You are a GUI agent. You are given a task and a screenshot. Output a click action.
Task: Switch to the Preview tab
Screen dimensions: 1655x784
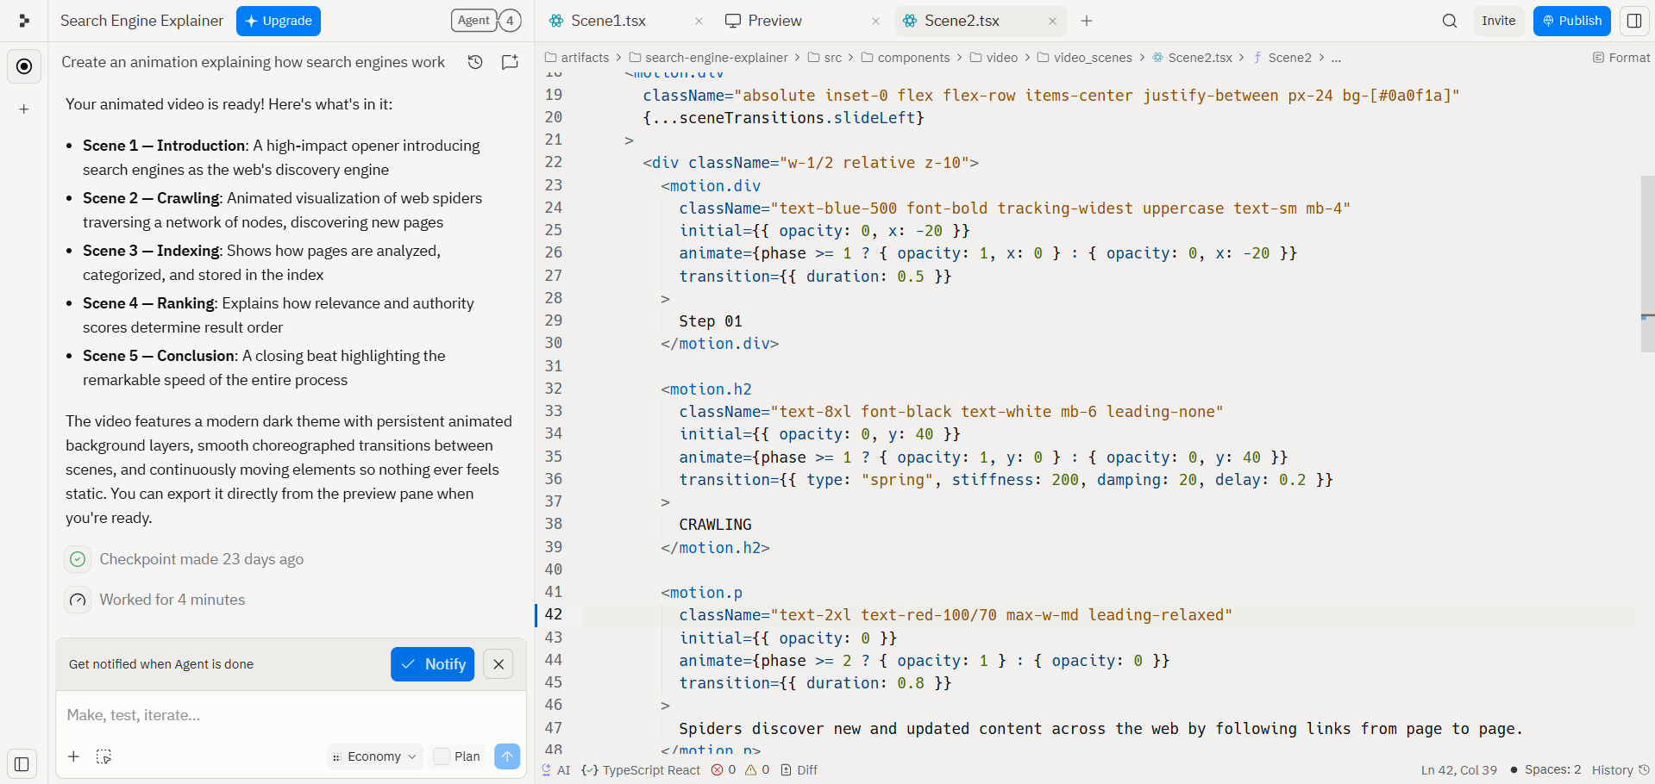pyautogui.click(x=774, y=21)
